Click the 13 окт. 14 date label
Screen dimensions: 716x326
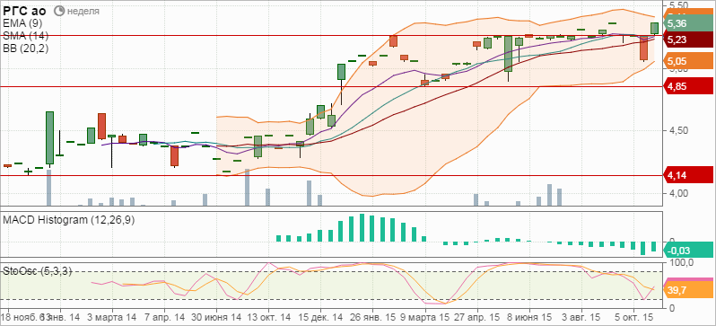(x=268, y=317)
